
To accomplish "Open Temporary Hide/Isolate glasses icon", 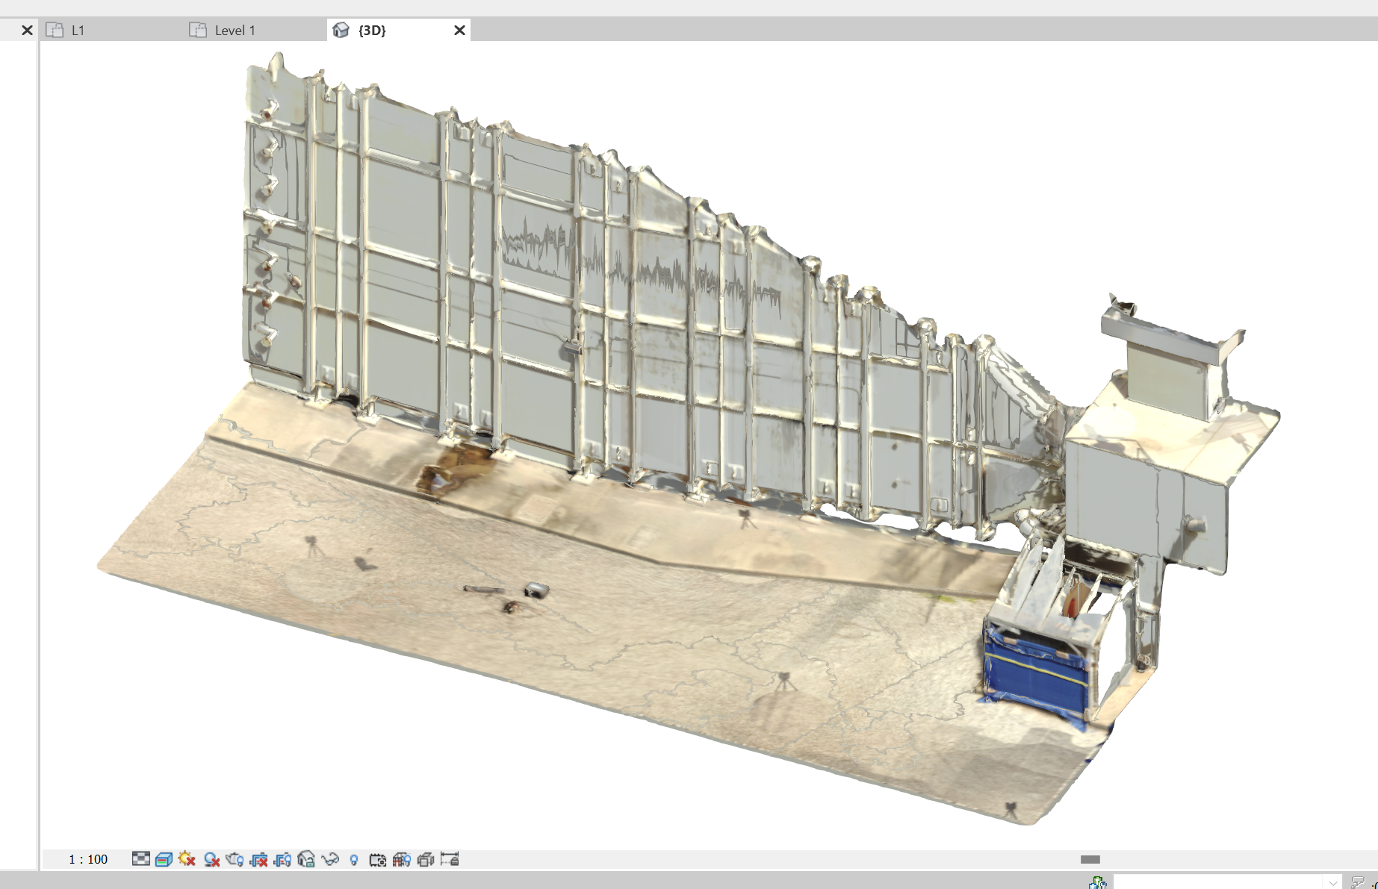I will click(330, 859).
